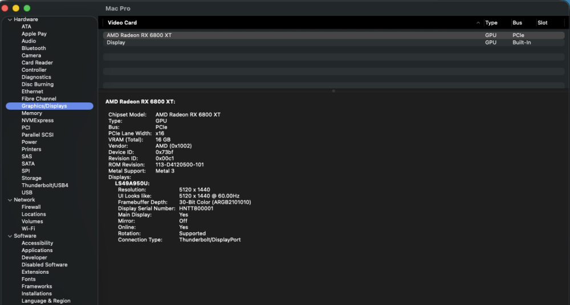
Task: Open Volumes under Network
Action: (32, 221)
